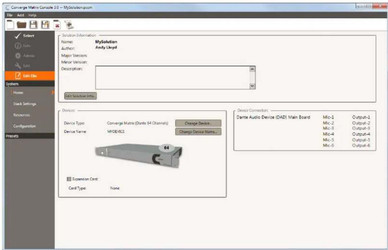Select Output-4 connector
The image size is (388, 250).
[x=361, y=134]
